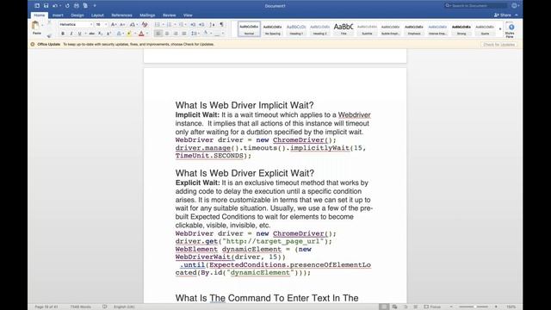Viewport: 551px width, 310px height.
Task: Apply the No Spacing style
Action: (x=272, y=28)
